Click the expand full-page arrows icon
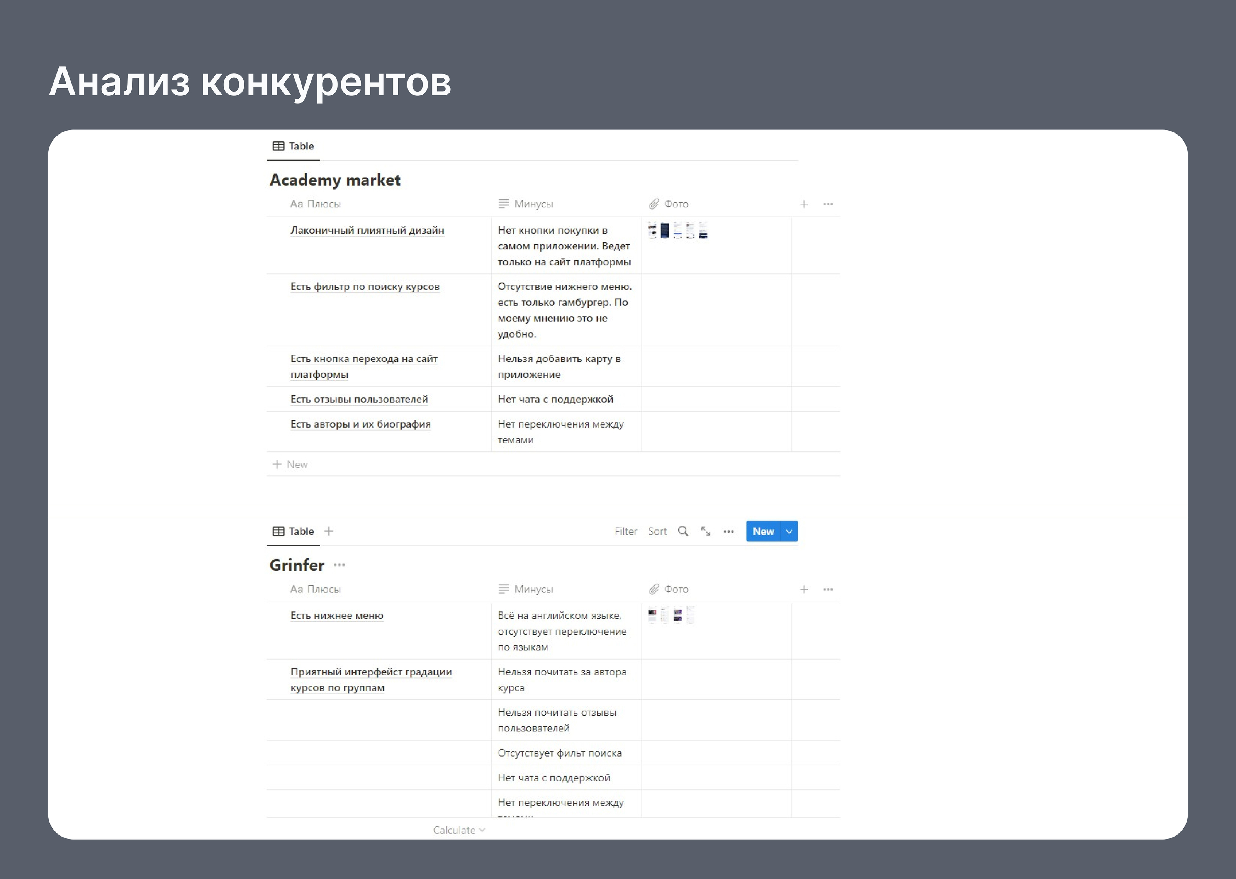The image size is (1236, 879). [706, 531]
